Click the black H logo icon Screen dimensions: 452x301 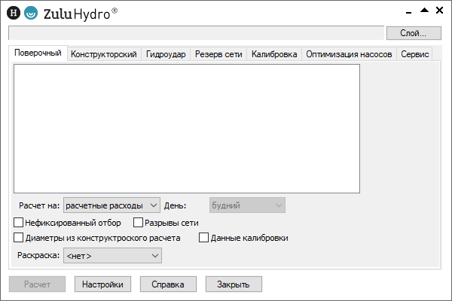point(14,12)
